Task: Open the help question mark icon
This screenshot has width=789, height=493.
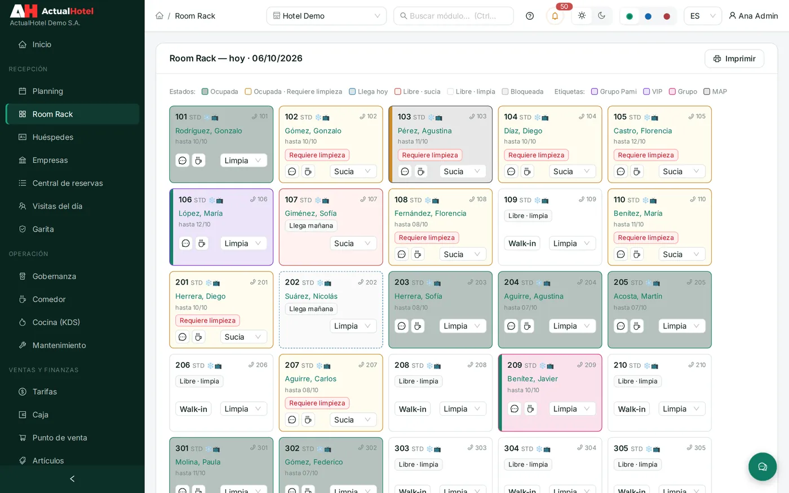Action: pyautogui.click(x=530, y=16)
